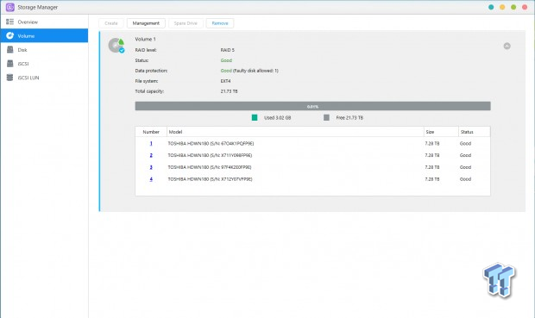Image resolution: width=535 pixels, height=318 pixels.
Task: Select the TOSHIBA HDWN180 model in row 4
Action: [210, 179]
